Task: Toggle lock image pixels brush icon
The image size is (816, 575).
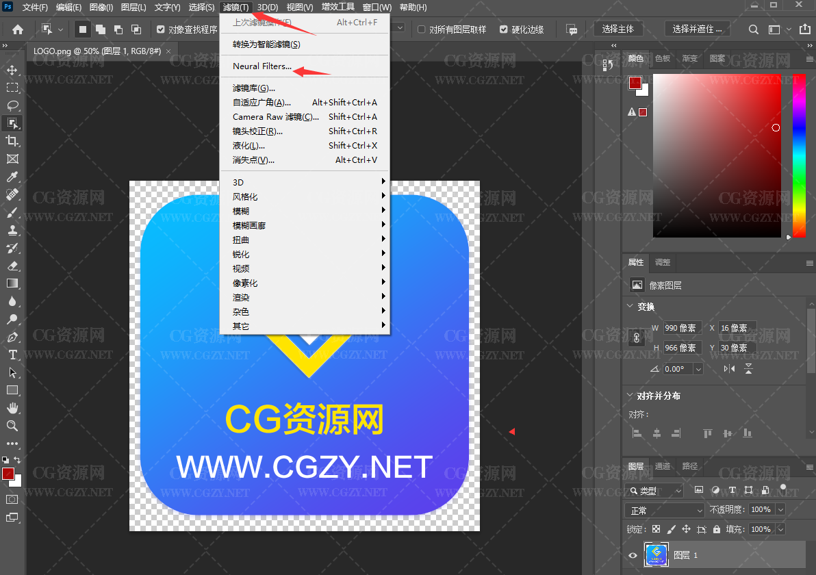Action: click(x=672, y=529)
